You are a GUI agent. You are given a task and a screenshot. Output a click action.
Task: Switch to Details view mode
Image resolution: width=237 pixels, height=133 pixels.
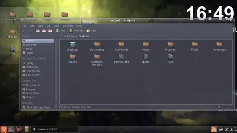tap(50, 31)
